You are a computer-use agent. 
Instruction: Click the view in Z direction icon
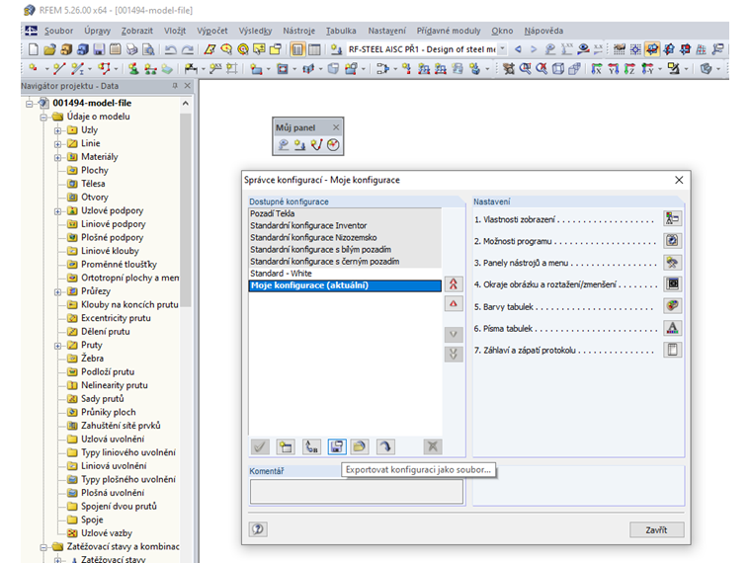(x=629, y=69)
